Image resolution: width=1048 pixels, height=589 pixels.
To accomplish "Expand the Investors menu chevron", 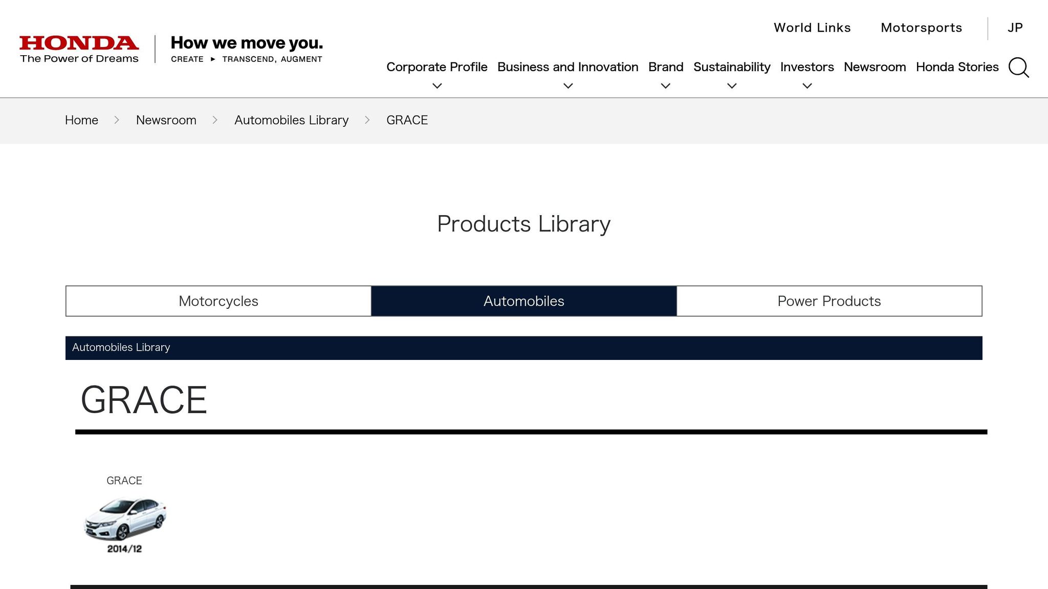I will pos(807,86).
